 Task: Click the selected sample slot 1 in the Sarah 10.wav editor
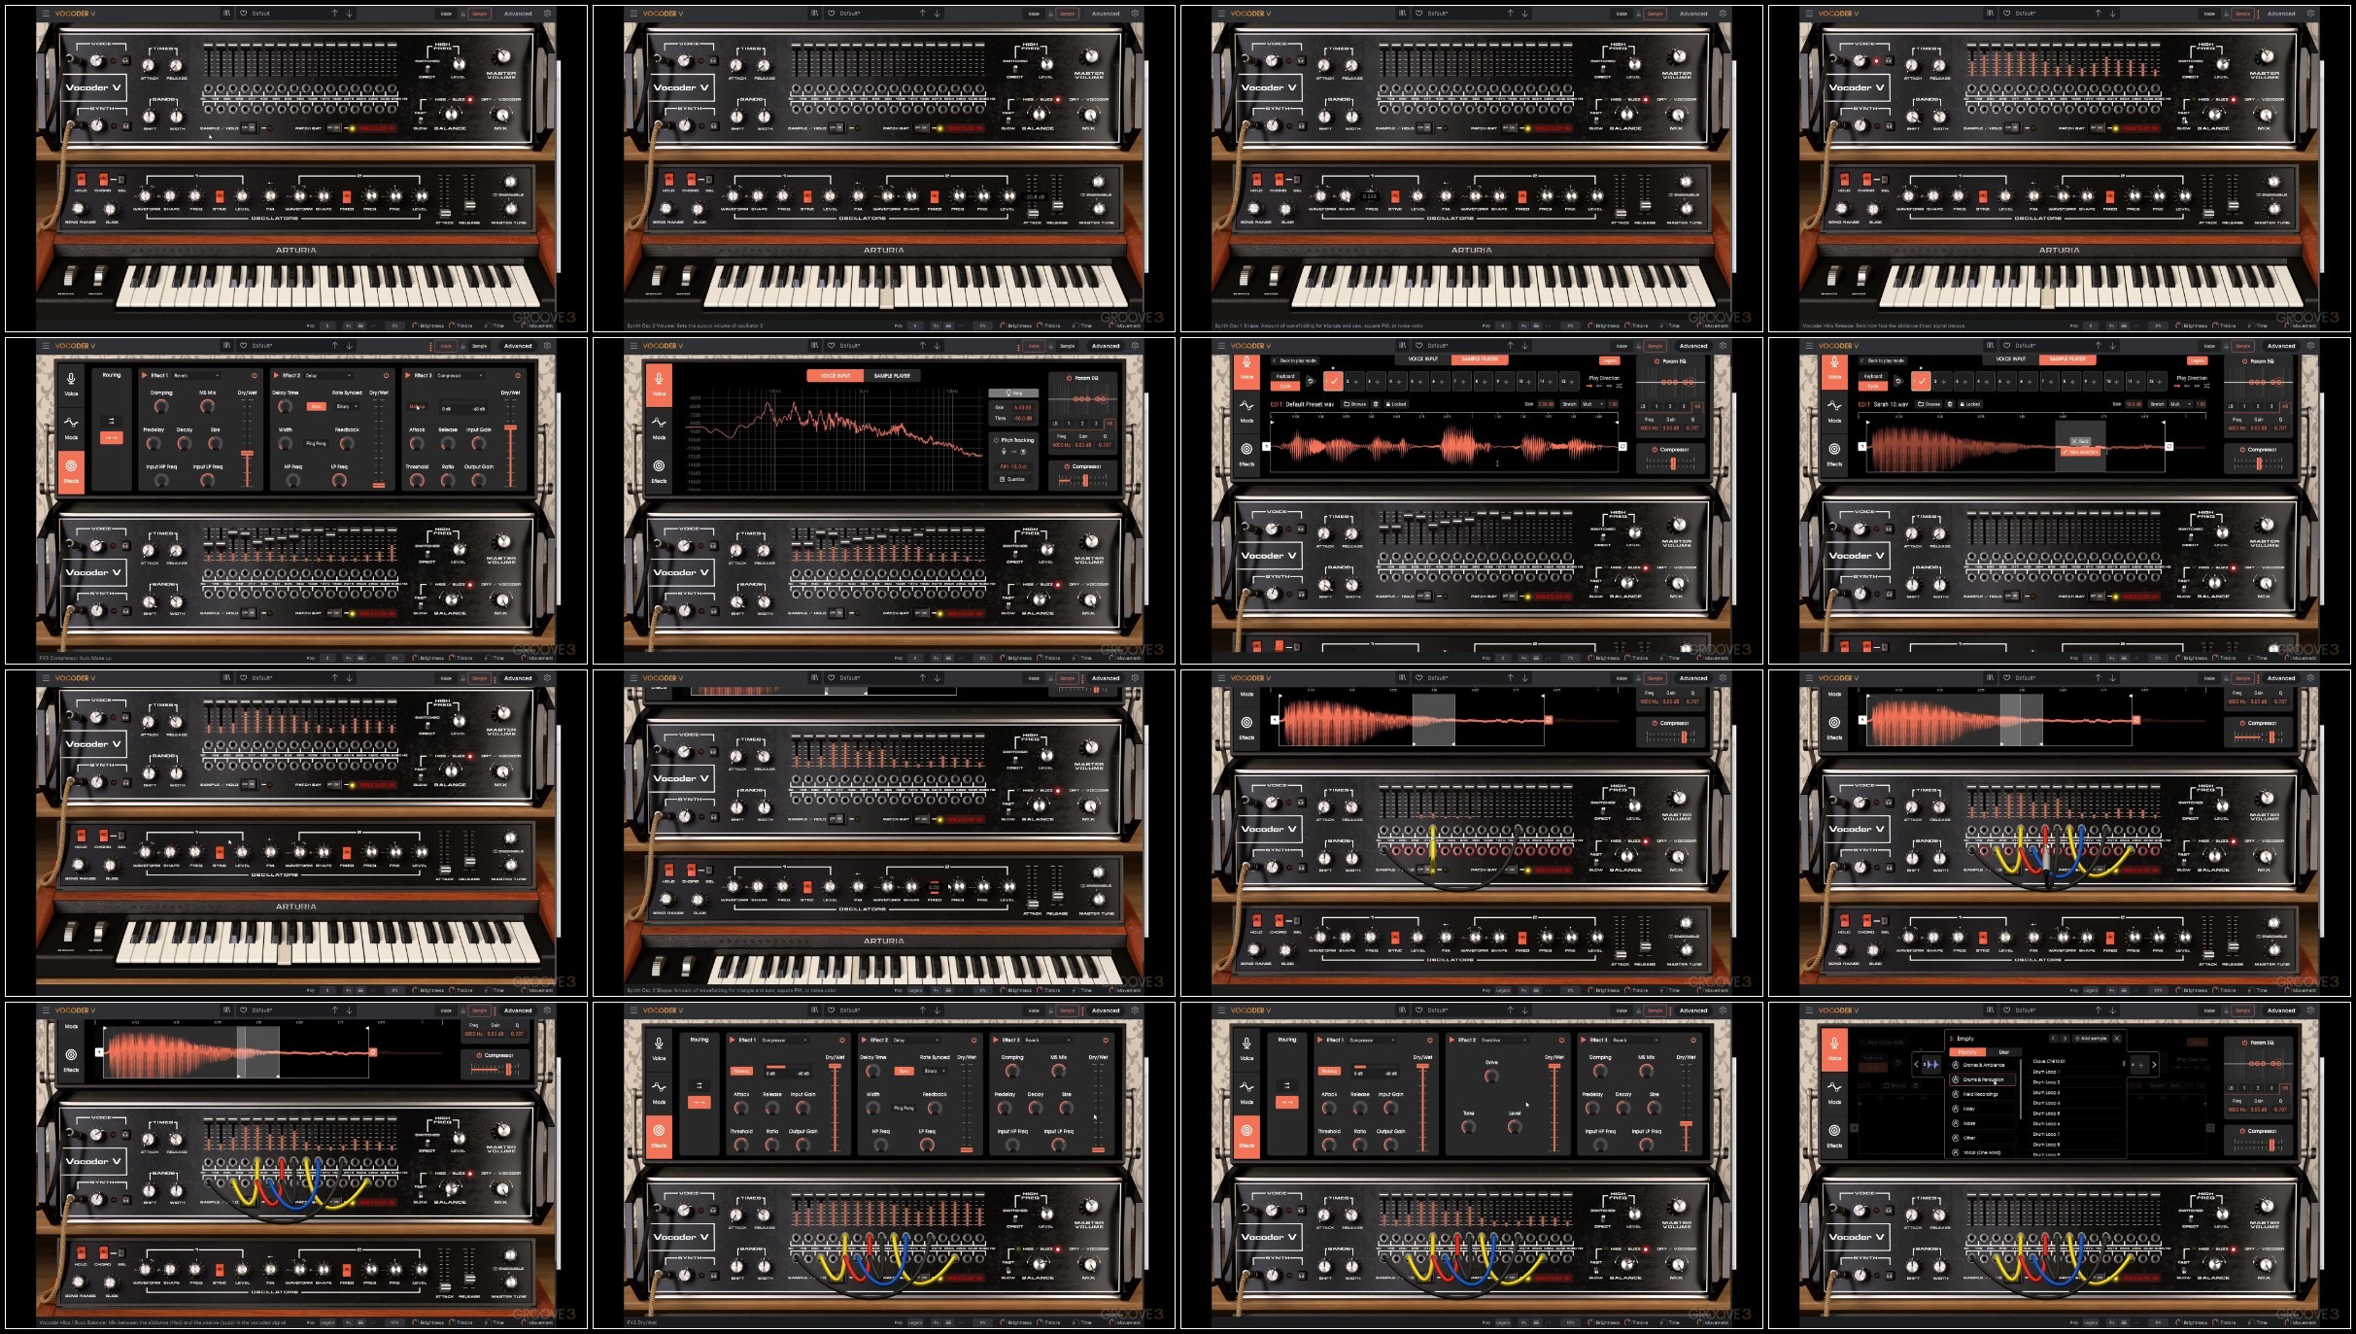click(x=1921, y=382)
